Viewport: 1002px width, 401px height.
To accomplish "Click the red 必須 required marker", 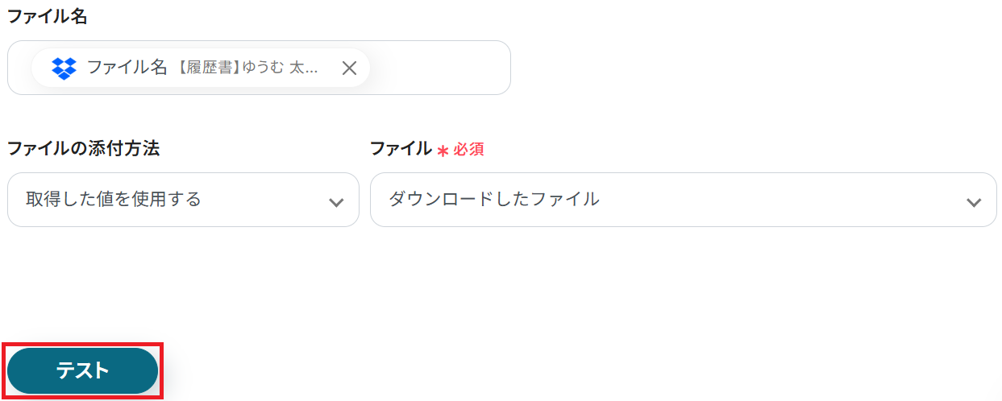I will coord(468,149).
